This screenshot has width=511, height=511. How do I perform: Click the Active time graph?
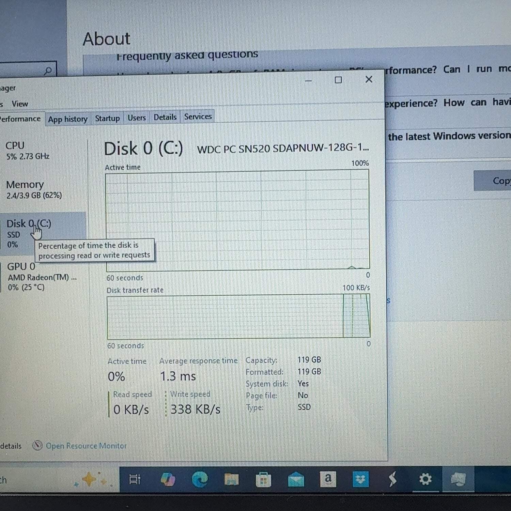(237, 220)
